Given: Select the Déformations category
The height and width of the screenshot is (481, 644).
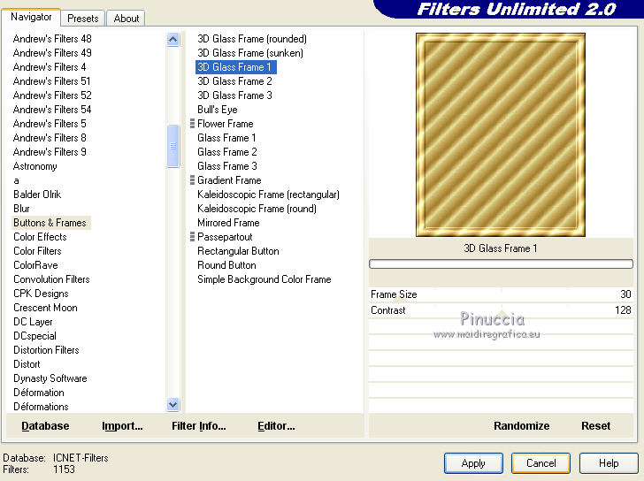Looking at the screenshot, I should pyautogui.click(x=41, y=407).
